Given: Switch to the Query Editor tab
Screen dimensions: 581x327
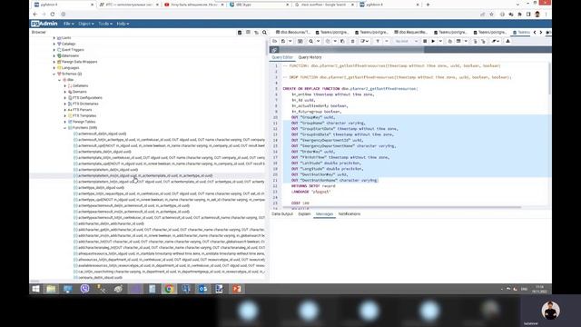Looking at the screenshot, I should 282,57.
